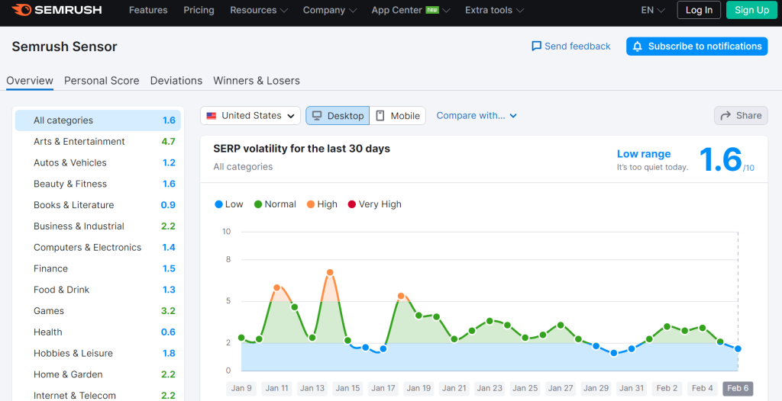
Task: Open the Resources menu
Action: tap(259, 10)
